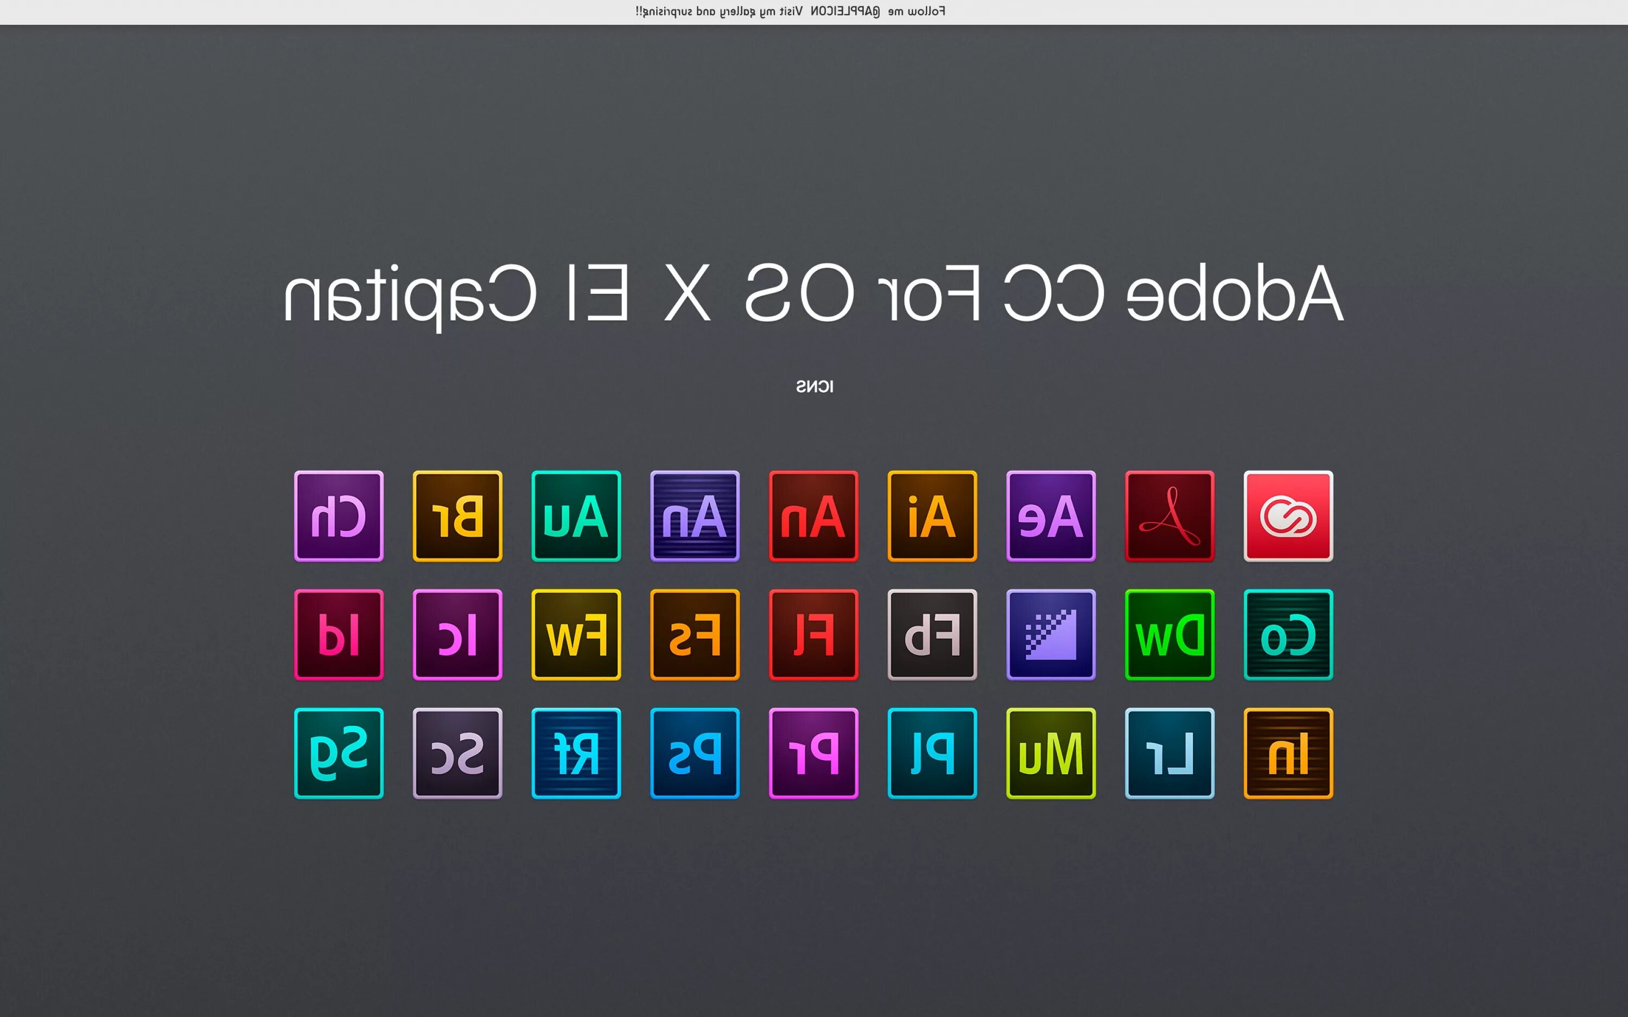
Task: Select the InDesign Id icon
Action: [x=339, y=634]
